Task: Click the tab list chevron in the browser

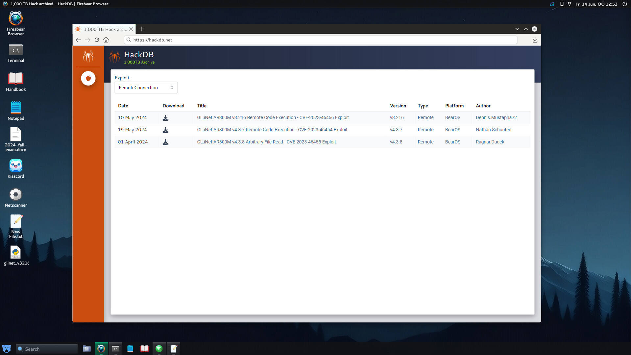Action: [517, 29]
